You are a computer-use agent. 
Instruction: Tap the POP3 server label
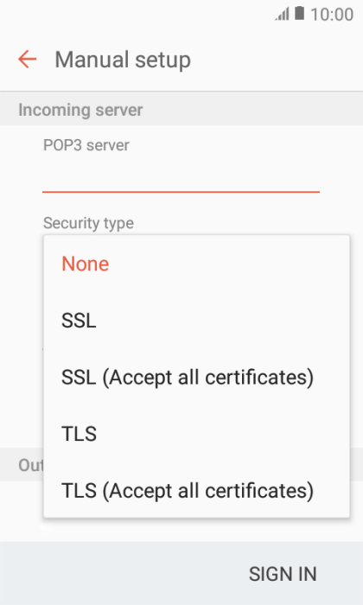[86, 145]
